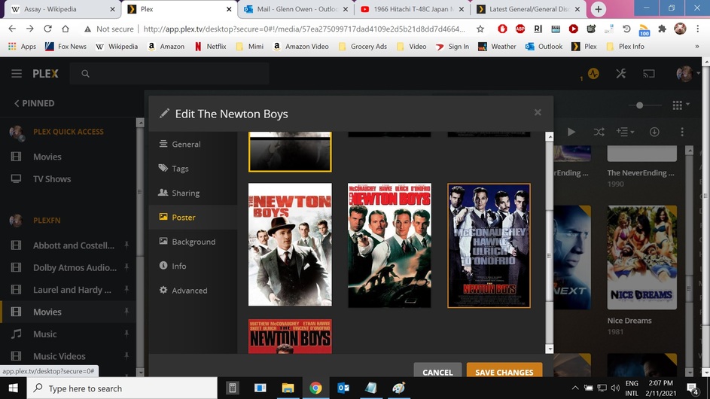Switch to the 1966 Hitachi YouTube tab

[413, 9]
